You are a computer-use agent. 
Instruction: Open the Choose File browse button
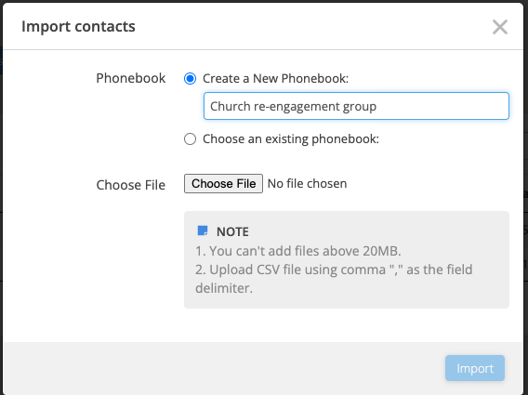(223, 183)
